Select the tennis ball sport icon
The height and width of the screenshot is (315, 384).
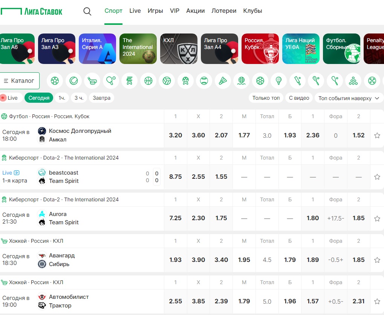tap(73, 81)
